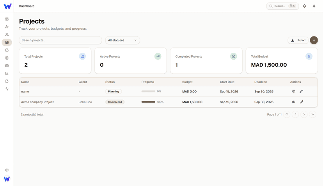Click the Completed Projects card
The width and height of the screenshot is (323, 186).
pyautogui.click(x=206, y=60)
